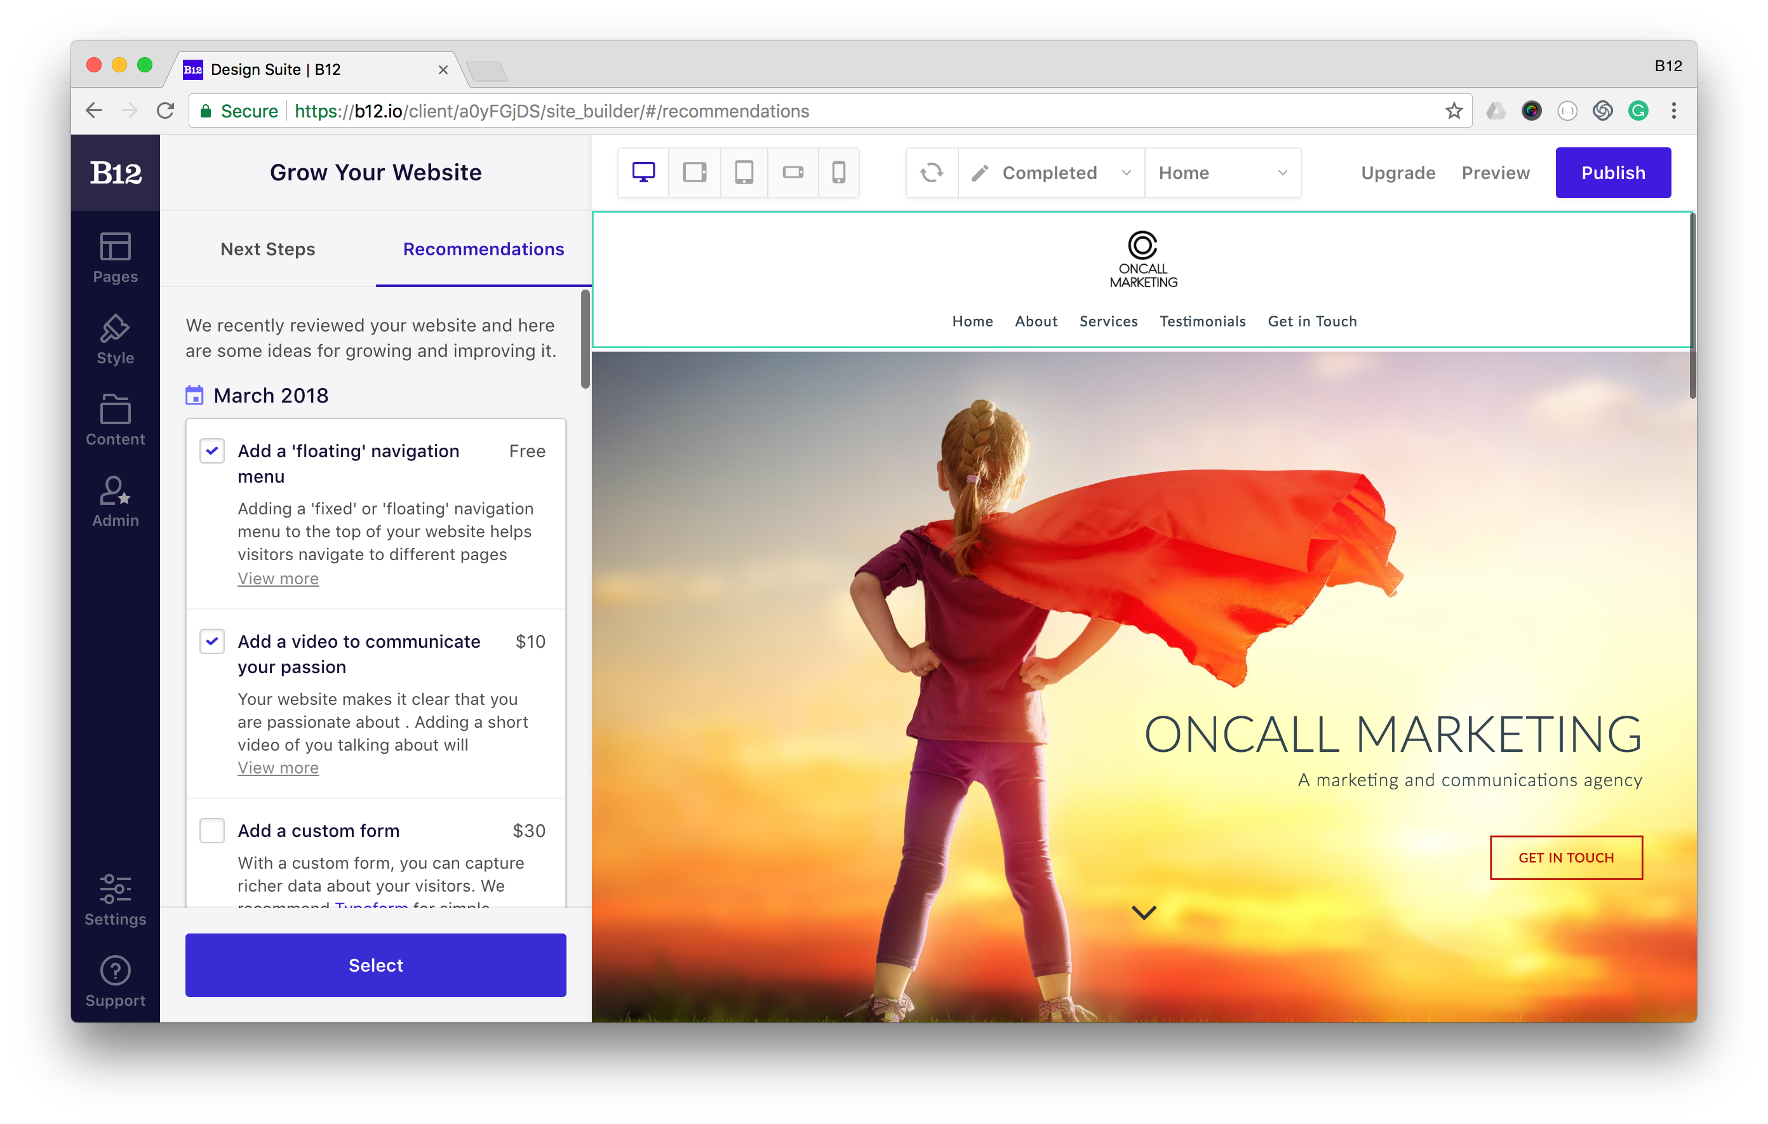Click the refresh preview icon

(x=932, y=173)
